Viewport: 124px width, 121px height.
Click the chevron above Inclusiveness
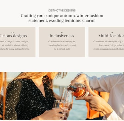(62, 32)
